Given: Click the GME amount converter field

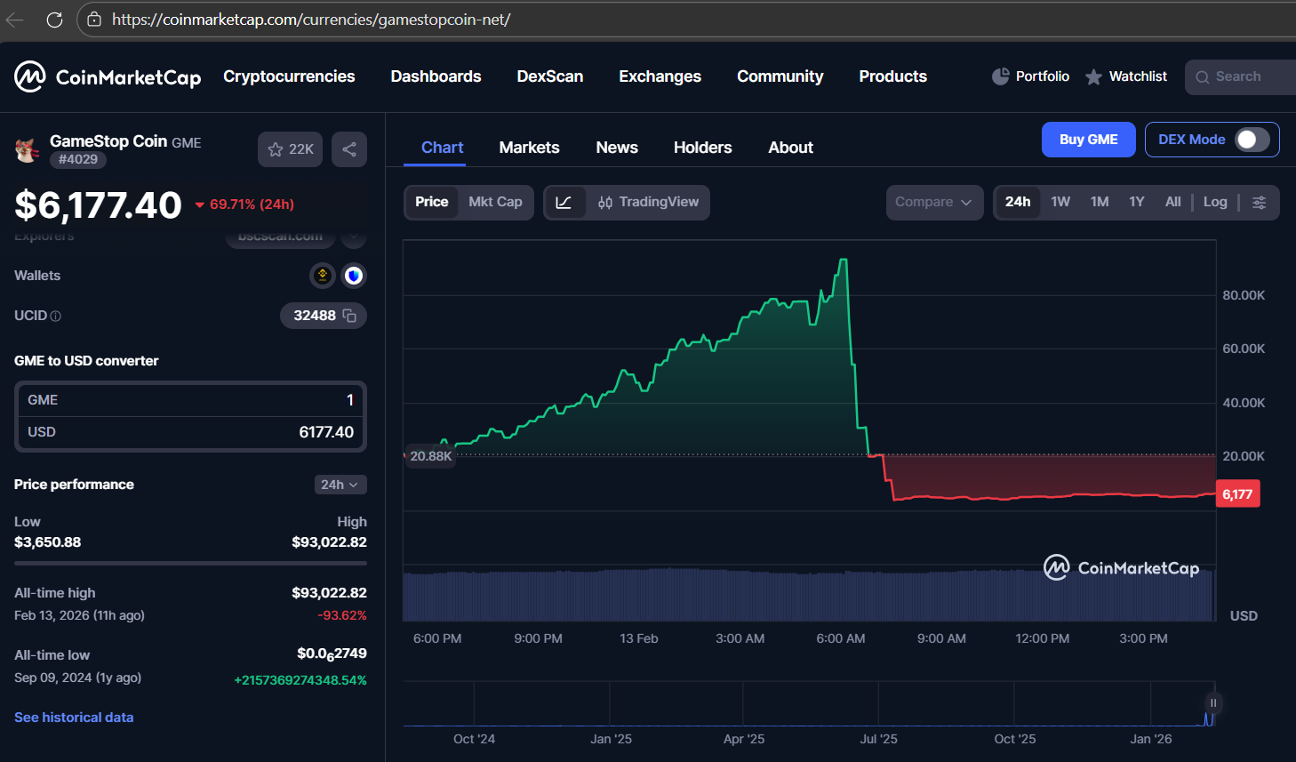Looking at the screenshot, I should tap(190, 400).
